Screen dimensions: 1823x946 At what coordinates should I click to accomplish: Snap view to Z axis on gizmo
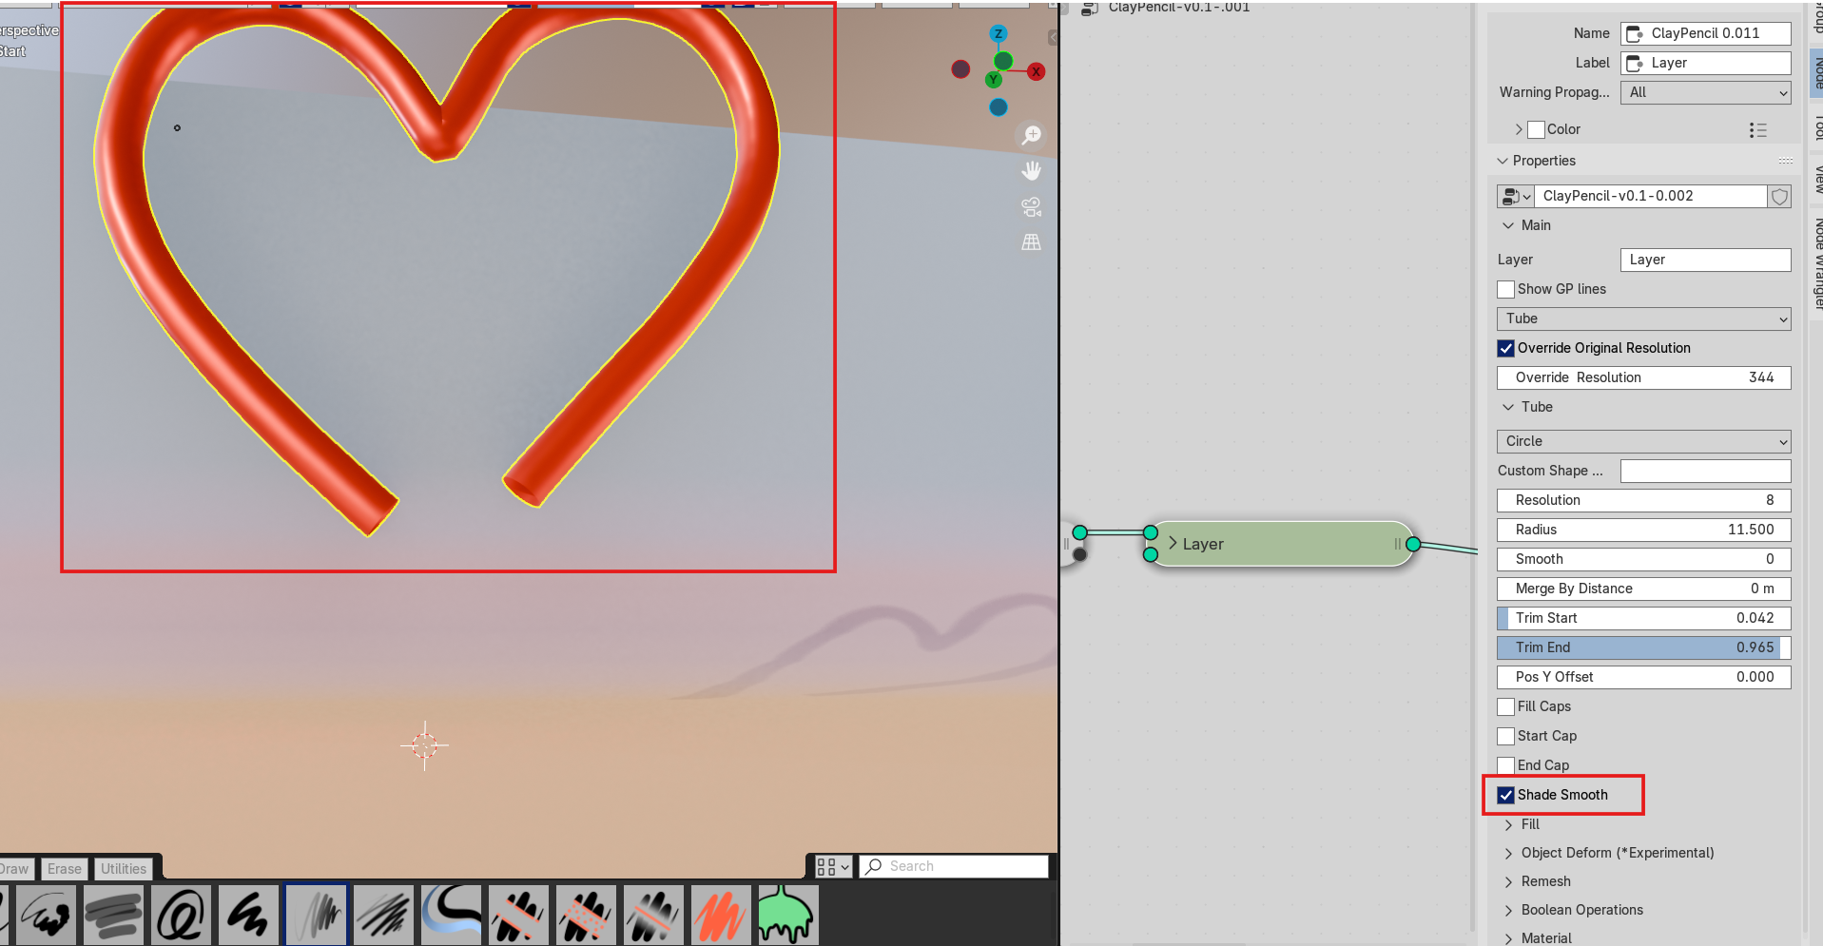click(x=998, y=34)
